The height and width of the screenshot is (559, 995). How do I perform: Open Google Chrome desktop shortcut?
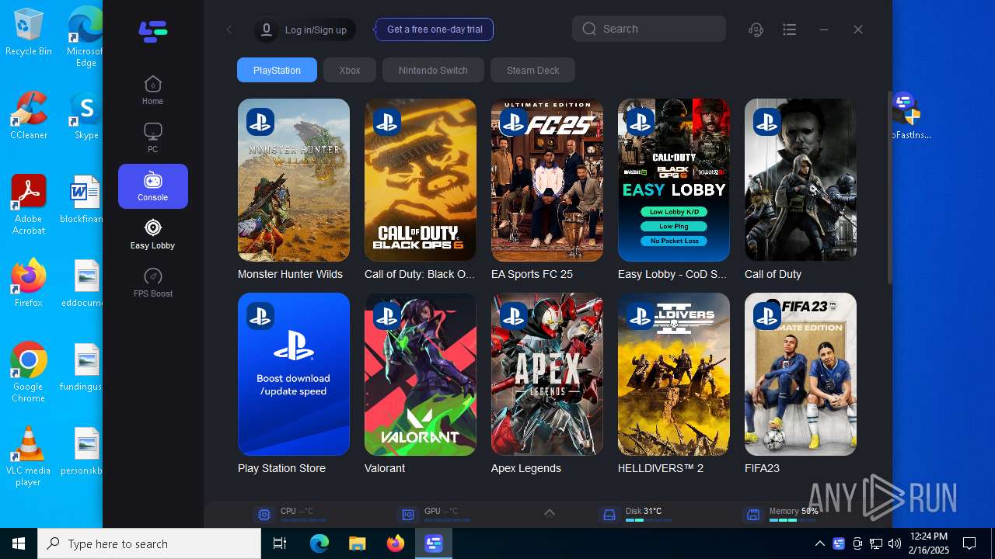tap(29, 373)
